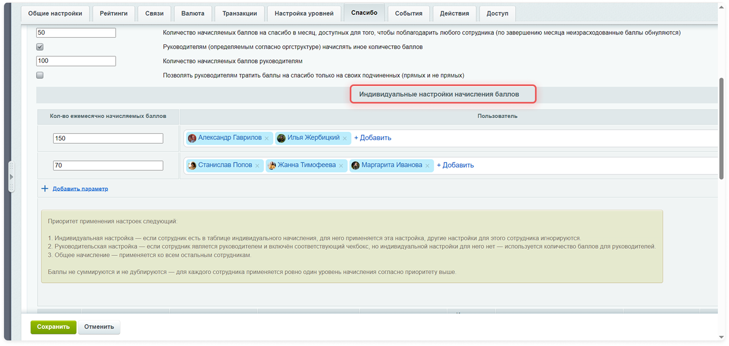Click the plus icon beside Добавить параметр

(45, 188)
